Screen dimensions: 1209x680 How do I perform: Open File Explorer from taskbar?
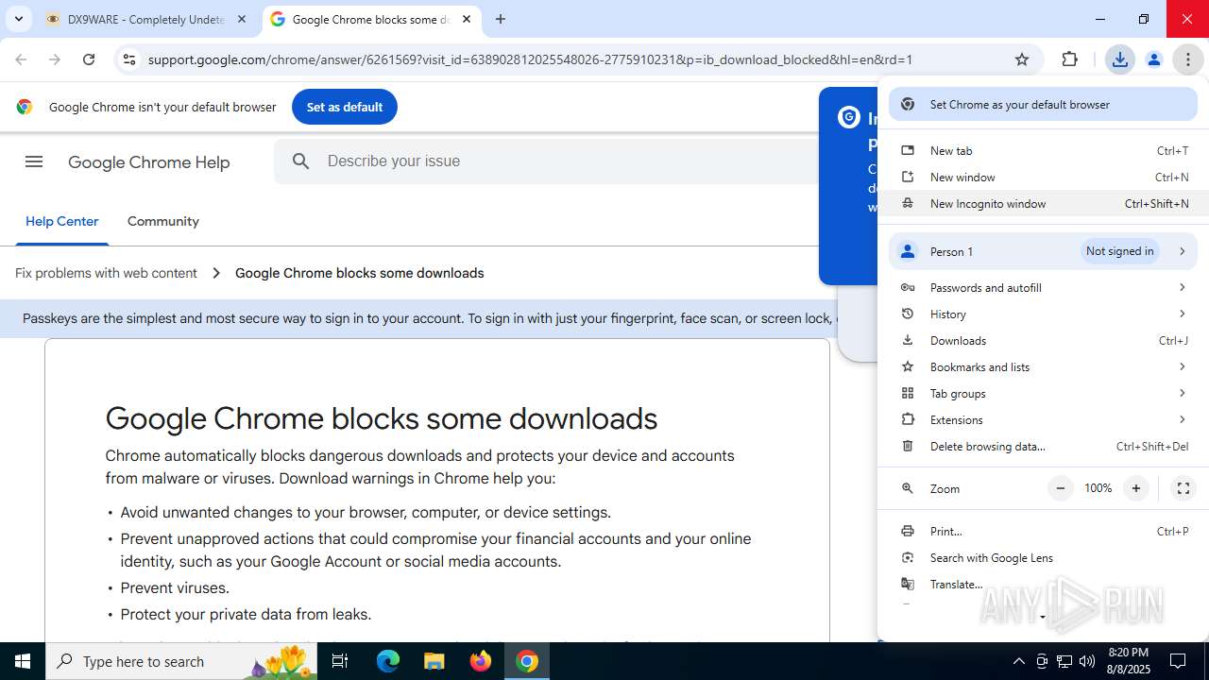coord(434,661)
